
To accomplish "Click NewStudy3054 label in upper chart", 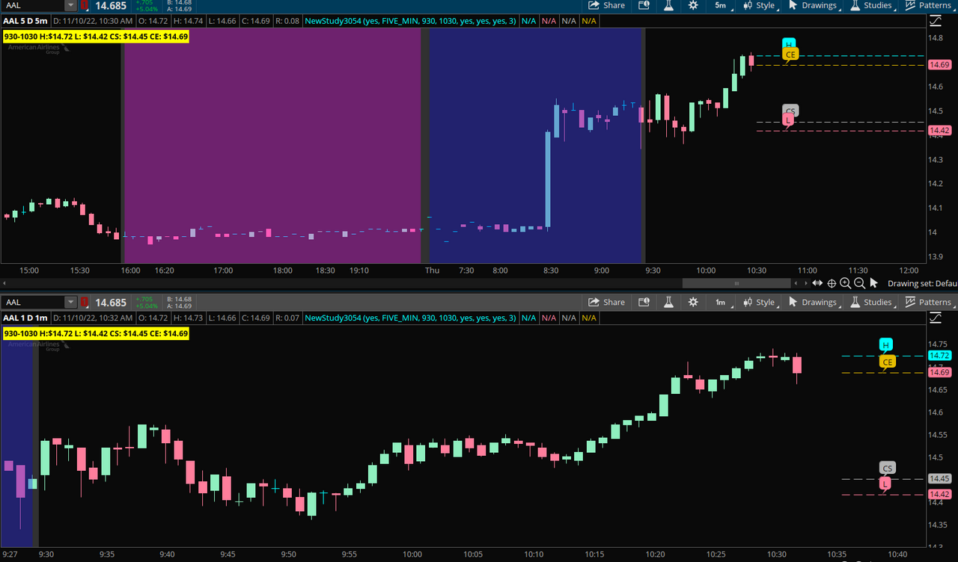I will point(411,21).
